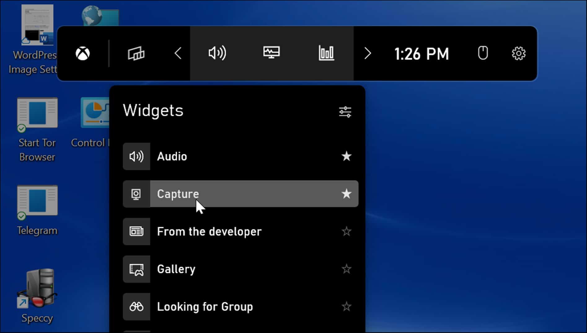The height and width of the screenshot is (333, 587).
Task: Open the Performance monitor widget icon
Action: click(x=271, y=53)
